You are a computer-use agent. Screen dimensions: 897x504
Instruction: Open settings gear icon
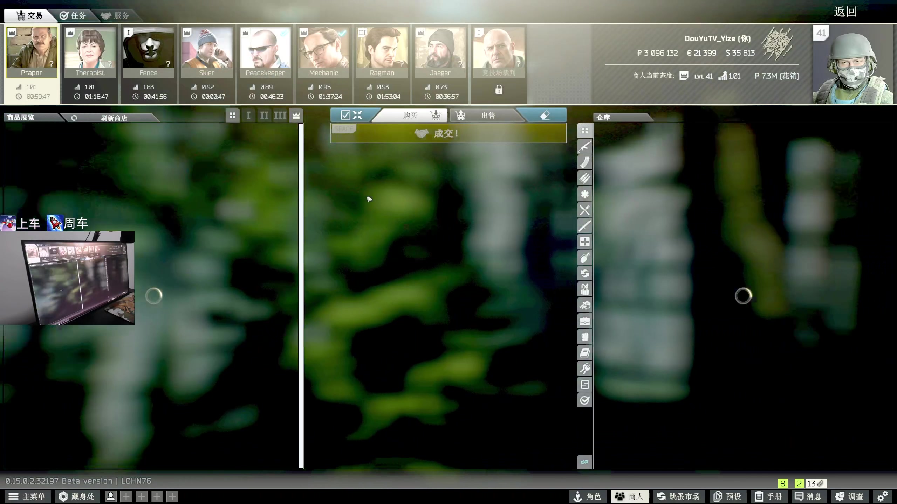(x=883, y=496)
